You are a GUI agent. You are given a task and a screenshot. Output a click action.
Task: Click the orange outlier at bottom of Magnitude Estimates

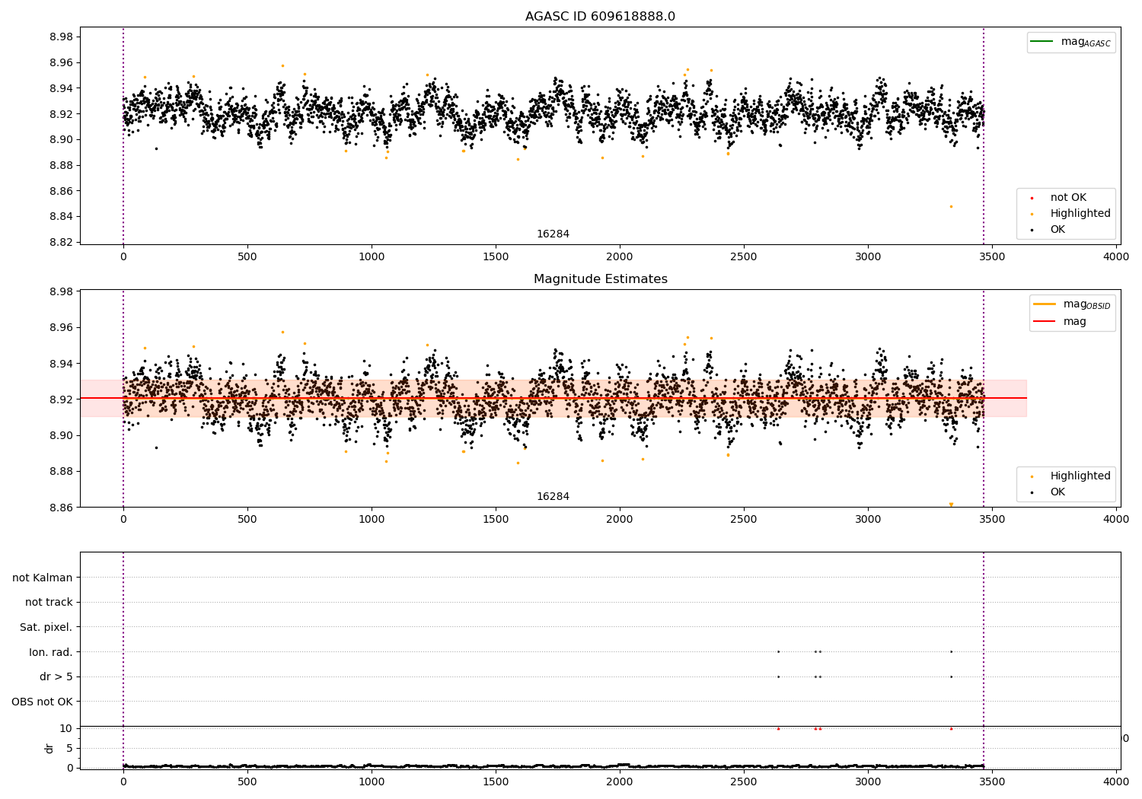[x=950, y=505]
